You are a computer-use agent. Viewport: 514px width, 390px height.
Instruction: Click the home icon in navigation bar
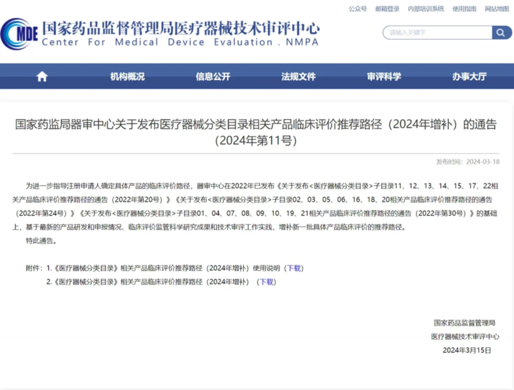pyautogui.click(x=42, y=77)
